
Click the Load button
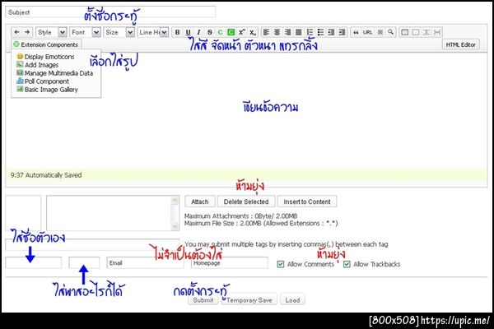292,300
